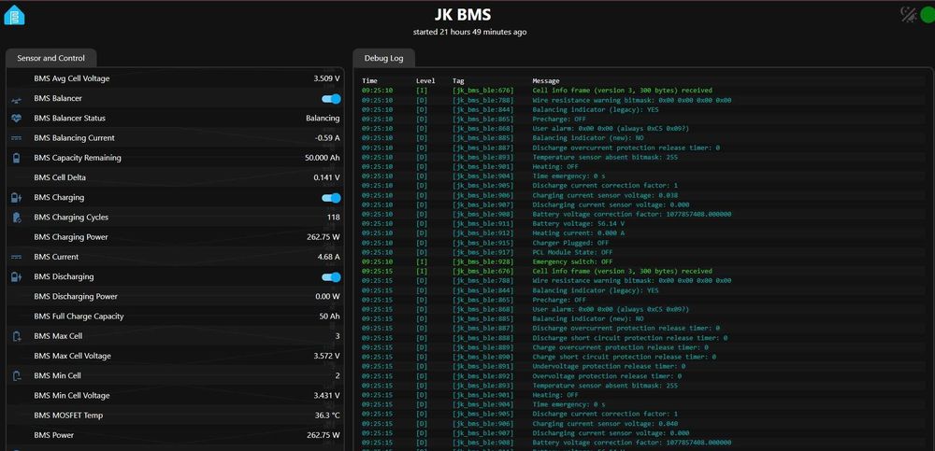Image resolution: width=935 pixels, height=451 pixels.
Task: Click the [jk_bms_ble:928] tag entry
Action: (483, 261)
